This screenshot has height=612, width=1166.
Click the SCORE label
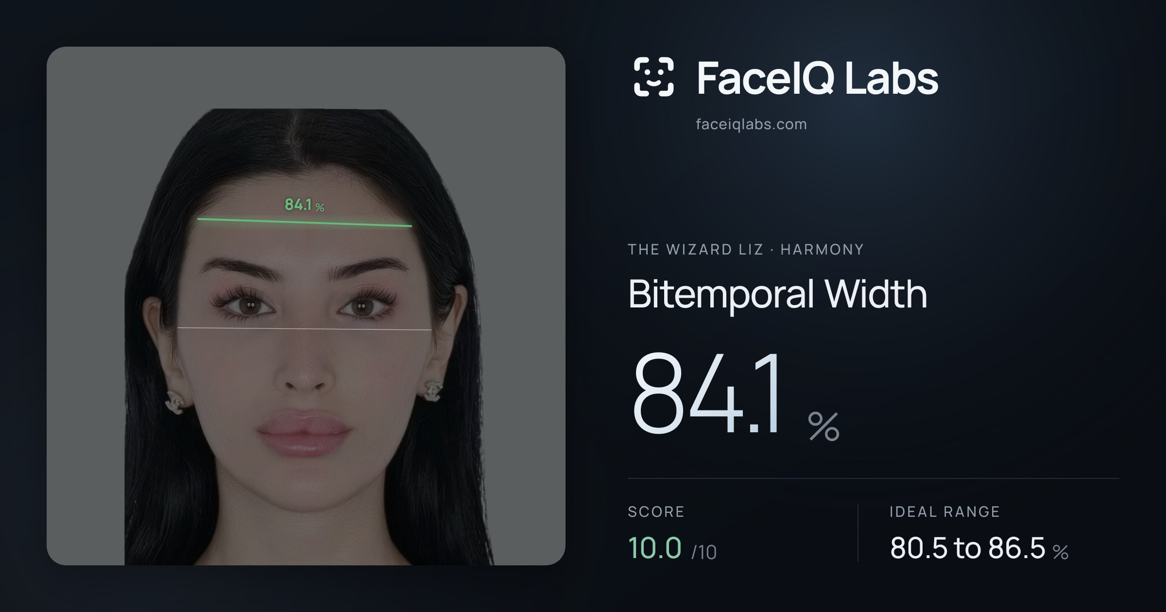tap(656, 511)
